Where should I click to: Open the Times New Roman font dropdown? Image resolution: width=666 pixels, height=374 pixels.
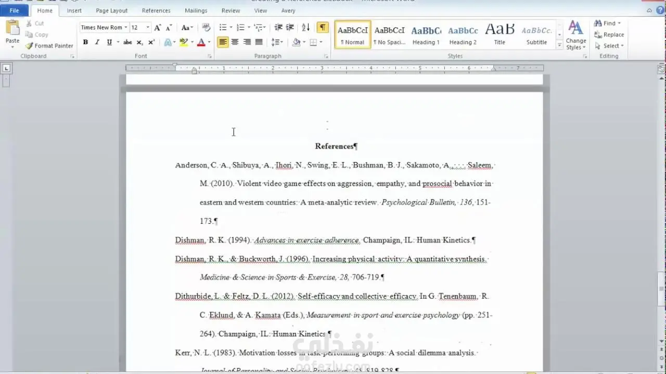126,28
